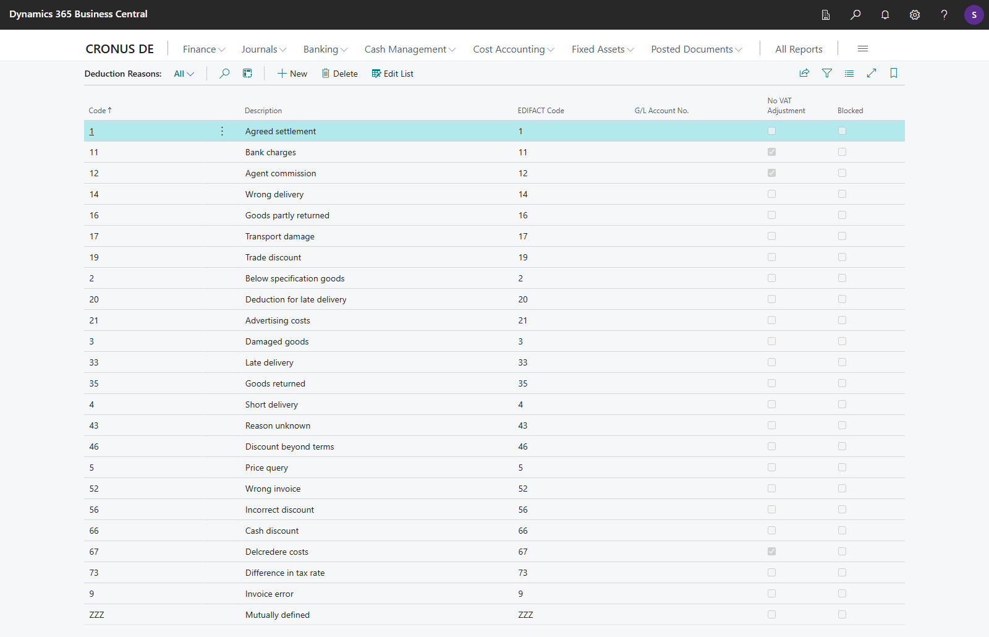Click the New button
Image resolution: width=989 pixels, height=637 pixels.
pos(292,74)
